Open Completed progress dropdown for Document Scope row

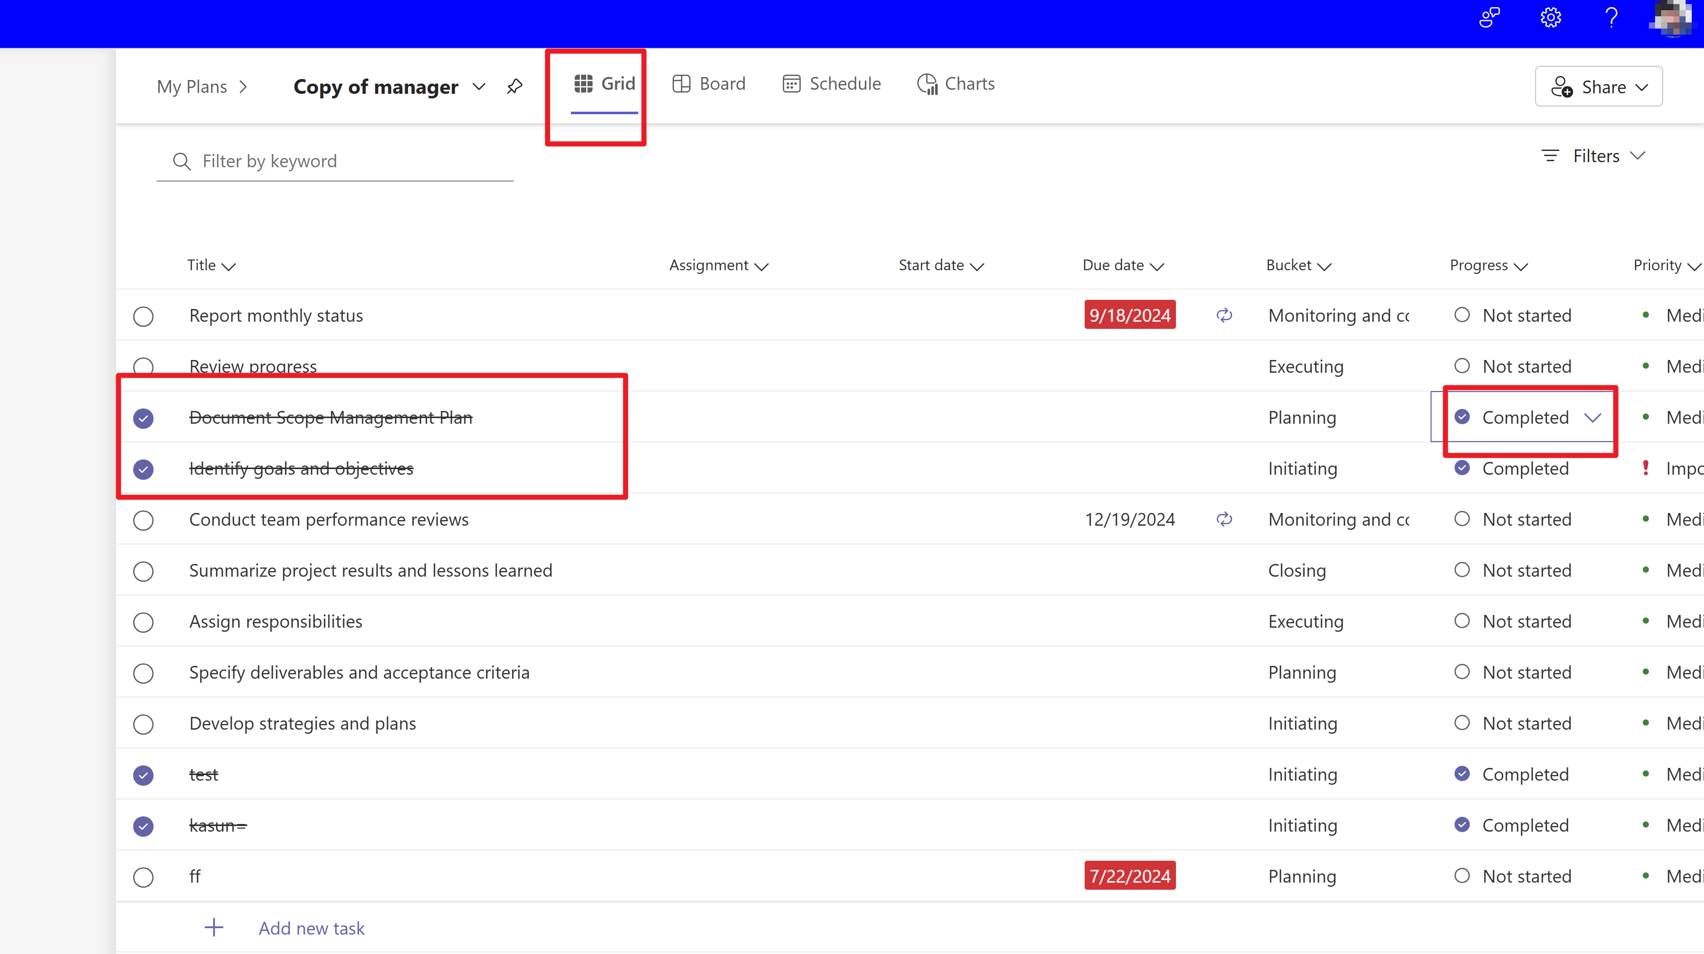(1592, 418)
